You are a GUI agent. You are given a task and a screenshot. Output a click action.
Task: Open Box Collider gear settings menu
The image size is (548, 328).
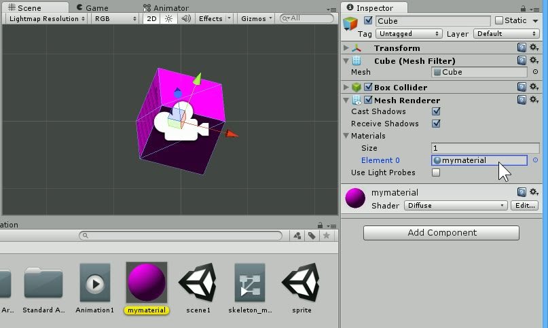click(x=534, y=87)
